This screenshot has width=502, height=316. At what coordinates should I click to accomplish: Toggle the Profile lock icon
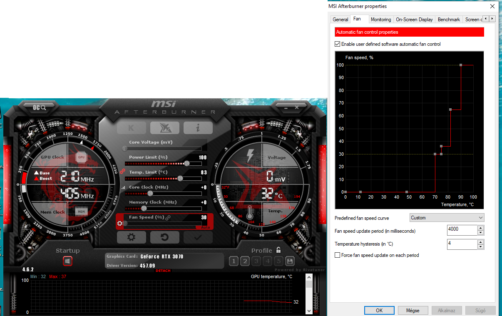(278, 250)
